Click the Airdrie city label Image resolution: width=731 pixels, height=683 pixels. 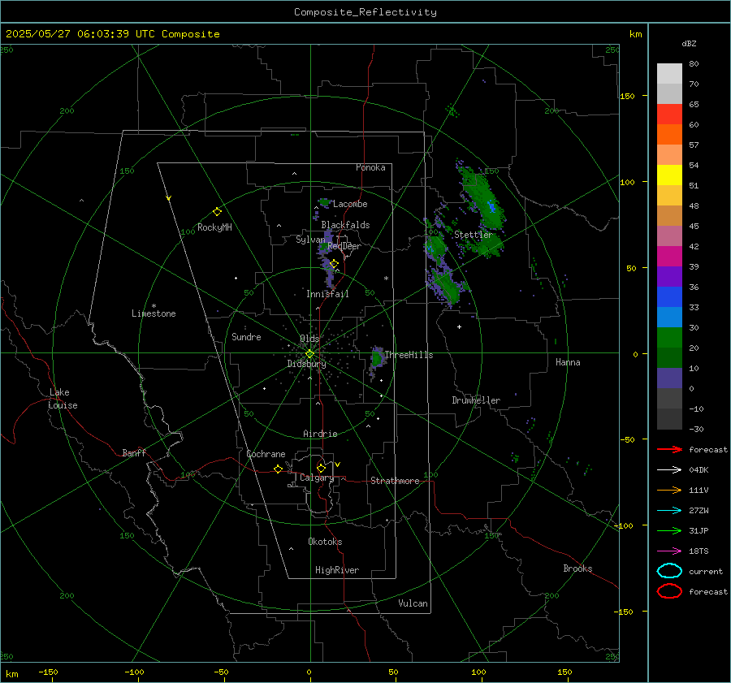point(320,434)
